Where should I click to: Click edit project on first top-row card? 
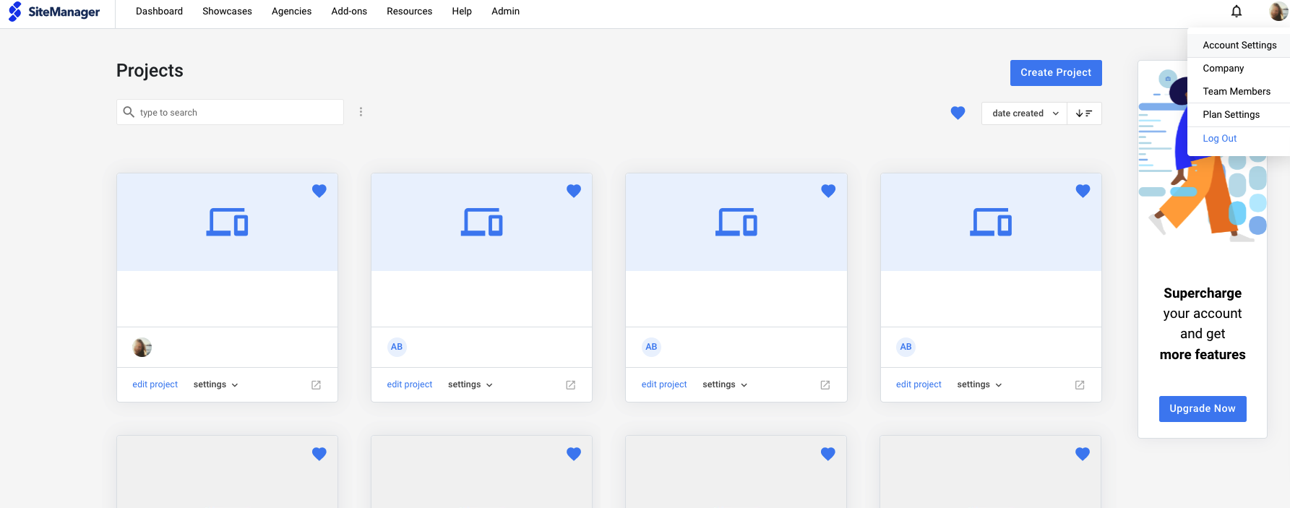click(155, 384)
